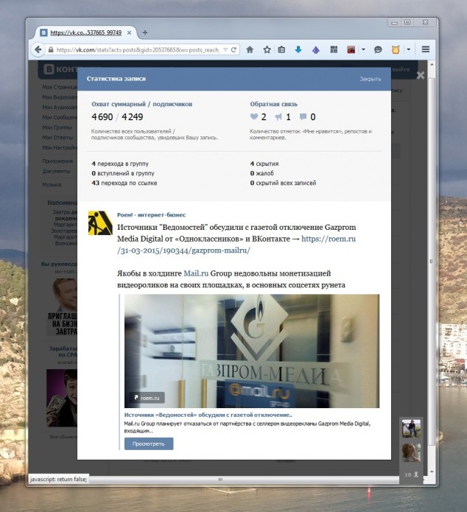Open the URL history dropdown arrow
Screen dimensions: 467x512
coord(225,49)
